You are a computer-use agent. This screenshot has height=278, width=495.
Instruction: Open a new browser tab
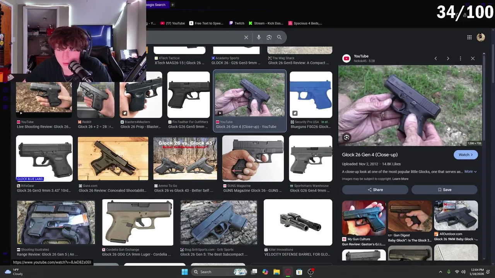click(172, 5)
